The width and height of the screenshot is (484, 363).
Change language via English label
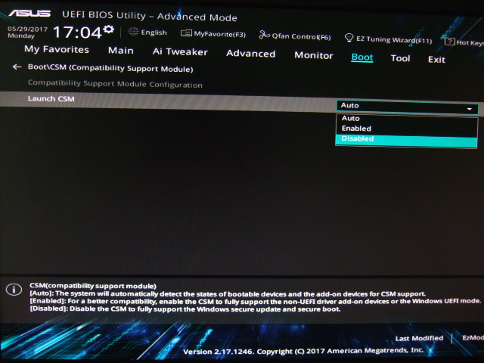[154, 33]
